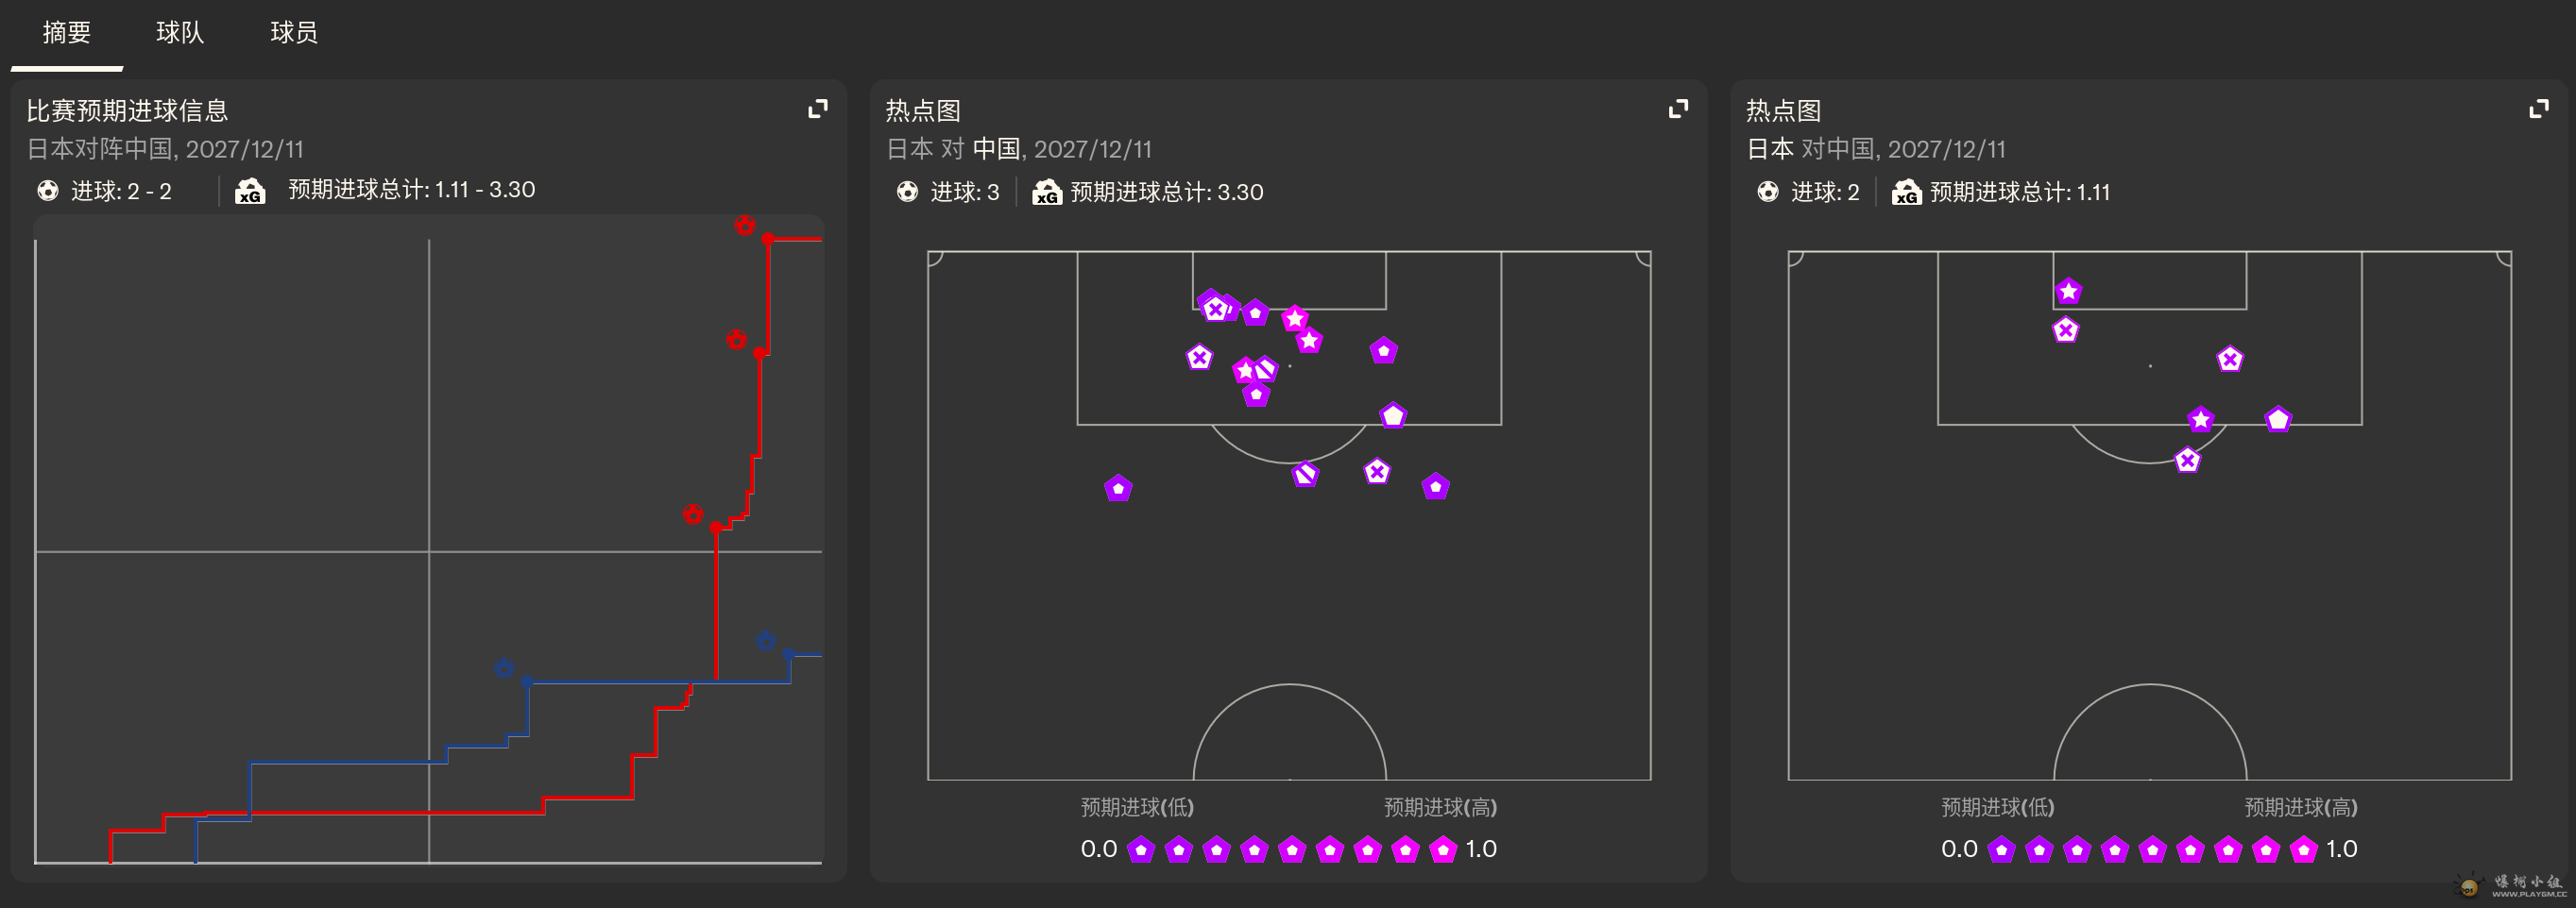Click the football icon beside 进球: 3
Image resolution: width=2576 pixels, height=908 pixels.
pos(907,192)
